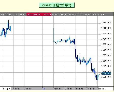Click the Fri marker on time axis
114x92 pixels.
coord(44,89)
